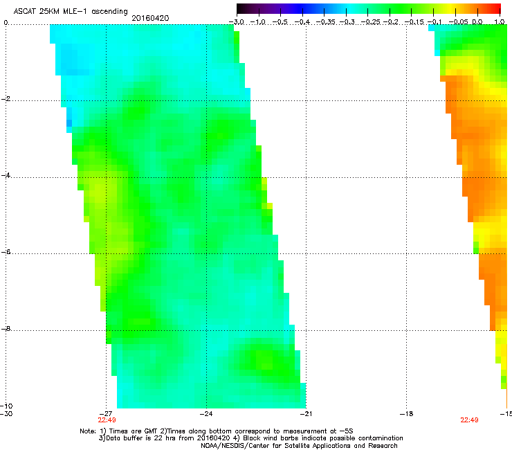Click the colorbar label -0.25
The width and height of the screenshot is (512, 450).
pyautogui.click(x=371, y=22)
